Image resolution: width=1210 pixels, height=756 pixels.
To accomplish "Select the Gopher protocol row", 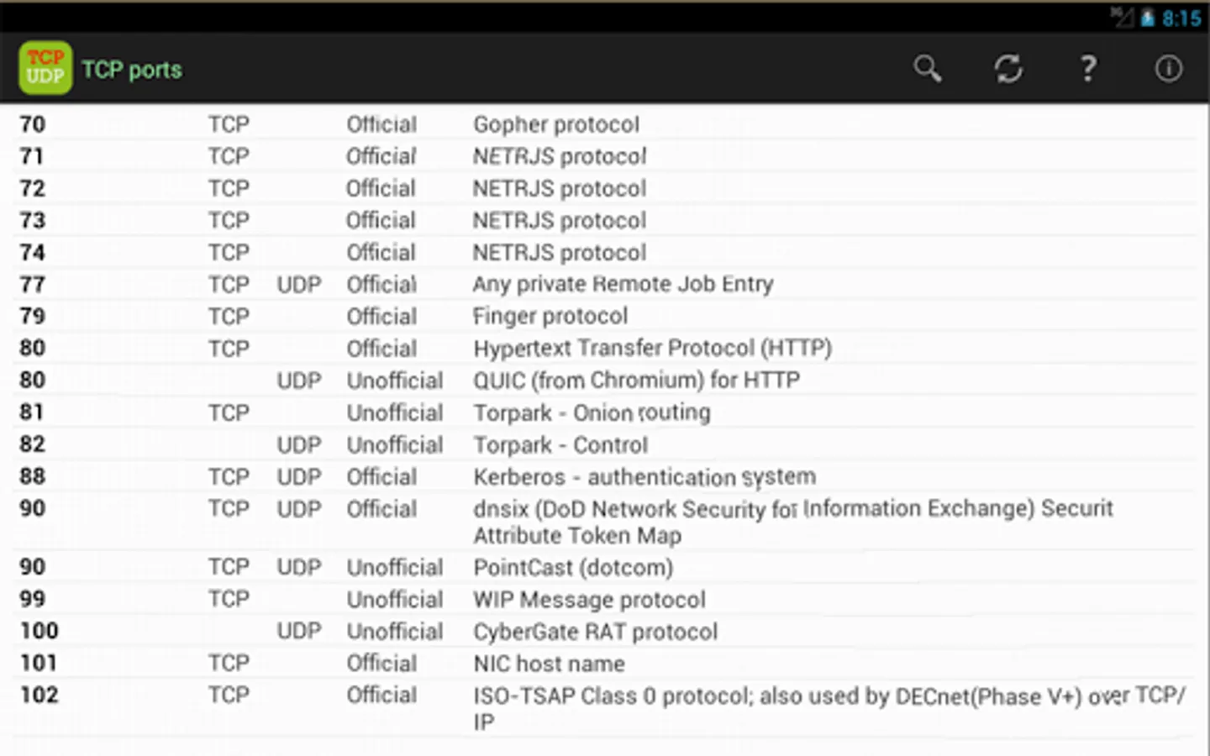I will (556, 124).
